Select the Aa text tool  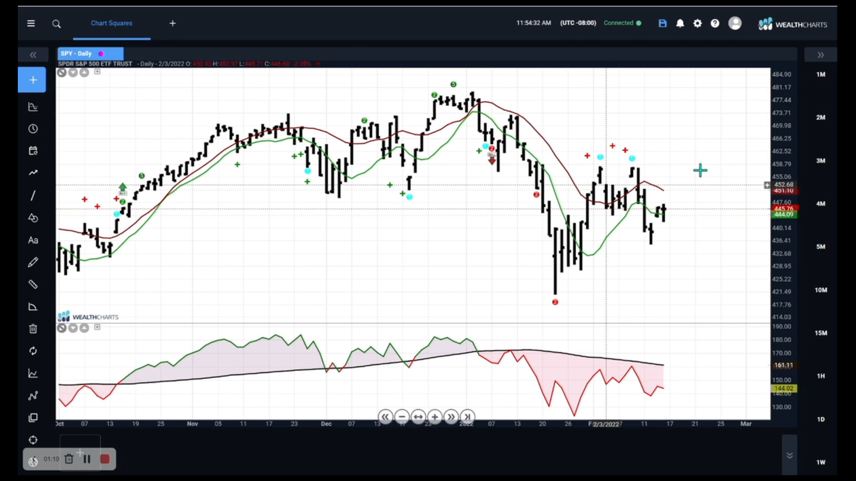[33, 240]
